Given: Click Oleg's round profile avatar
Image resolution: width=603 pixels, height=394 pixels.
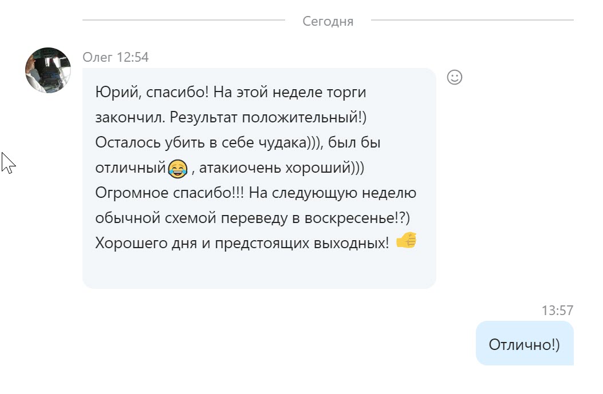Looking at the screenshot, I should coord(48,70).
